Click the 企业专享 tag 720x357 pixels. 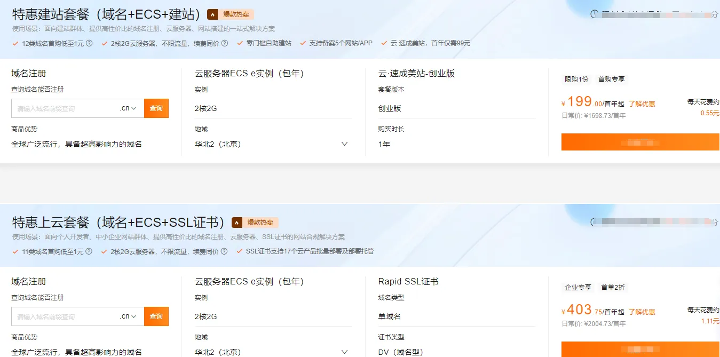578,287
